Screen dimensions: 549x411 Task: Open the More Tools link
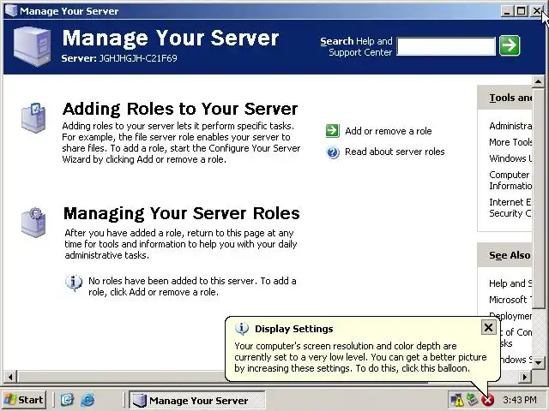[510, 142]
